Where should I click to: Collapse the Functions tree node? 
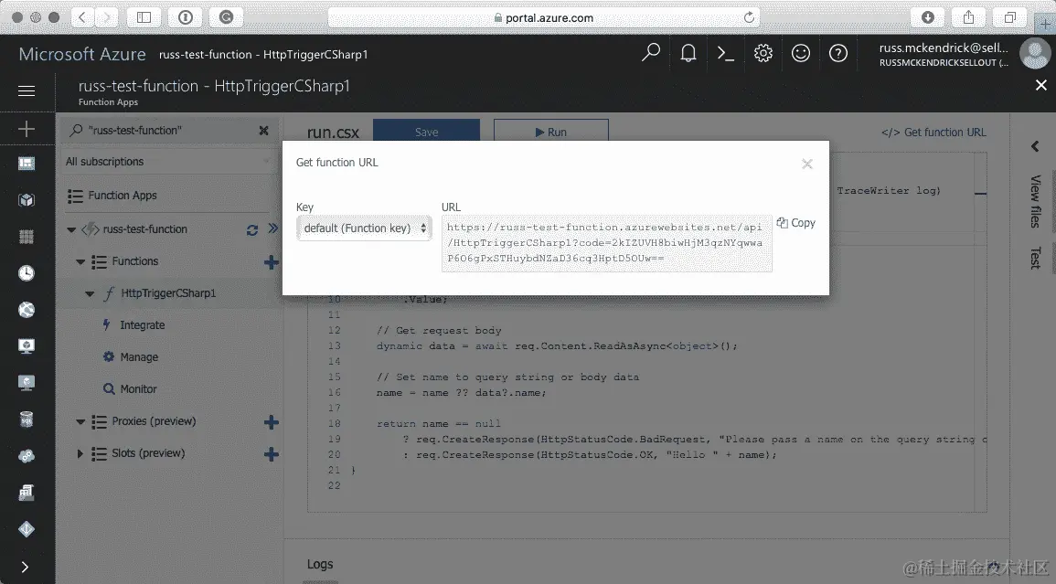click(80, 261)
